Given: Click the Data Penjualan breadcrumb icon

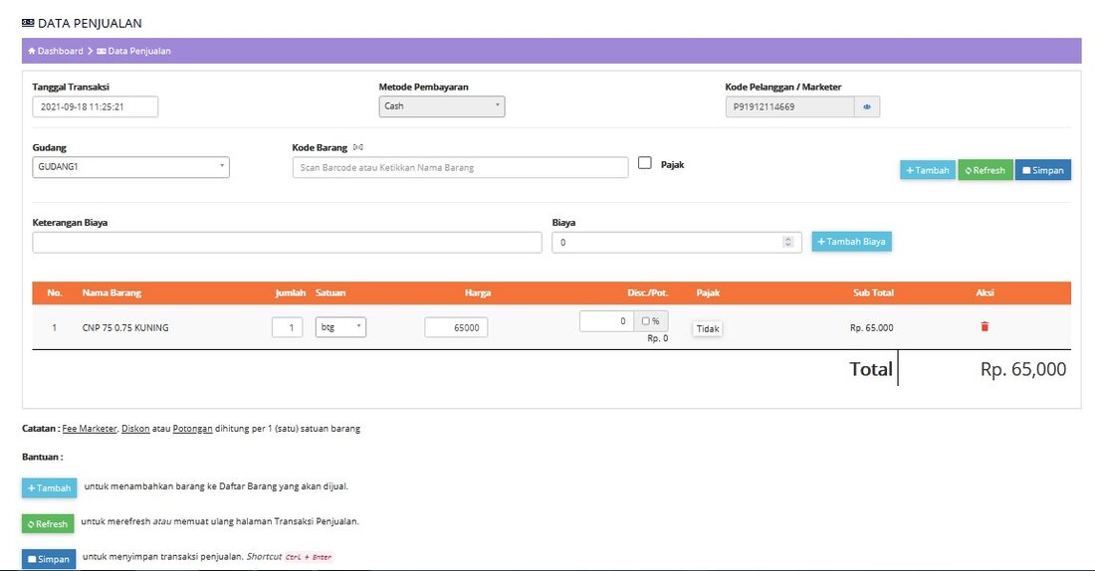Looking at the screenshot, I should [x=102, y=51].
